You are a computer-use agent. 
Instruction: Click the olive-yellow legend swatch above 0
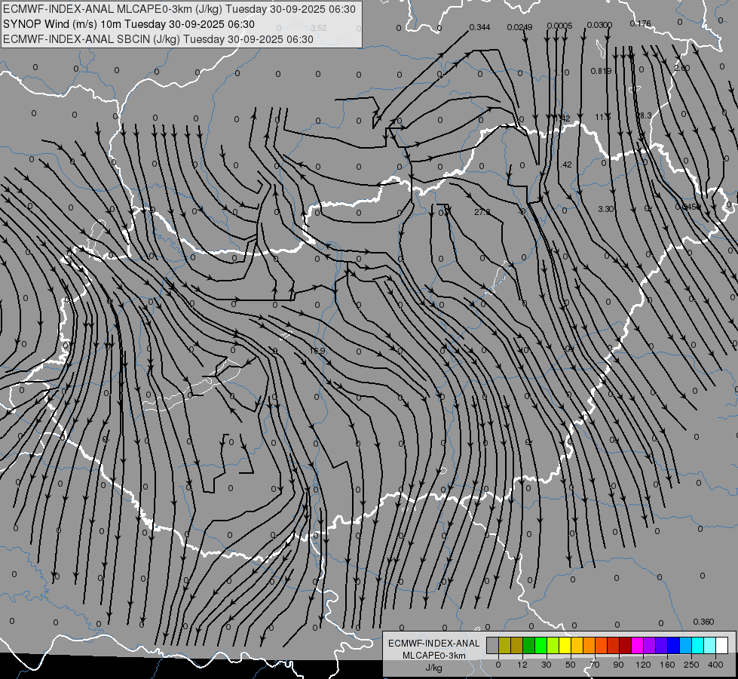[x=504, y=645]
